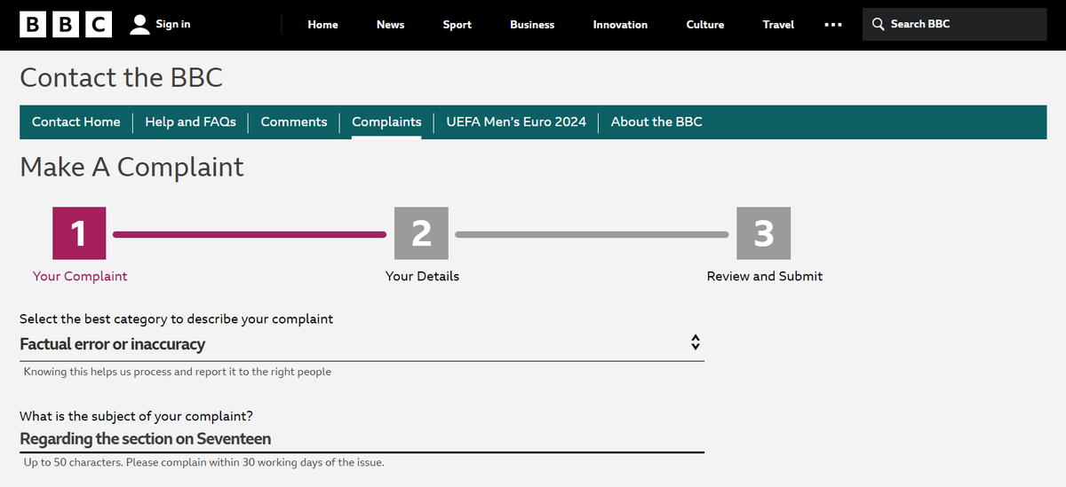Image resolution: width=1066 pixels, height=487 pixels.
Task: Select the Help and FAQs tab
Action: pyautogui.click(x=191, y=122)
